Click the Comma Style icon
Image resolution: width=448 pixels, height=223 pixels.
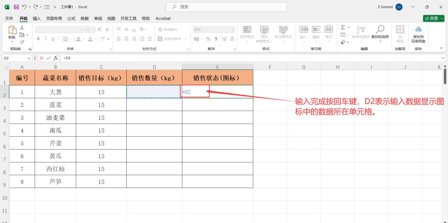point(216,39)
